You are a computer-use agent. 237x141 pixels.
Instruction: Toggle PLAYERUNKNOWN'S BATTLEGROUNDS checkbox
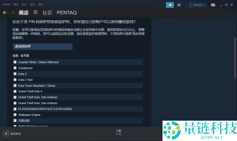pyautogui.click(x=15, y=109)
